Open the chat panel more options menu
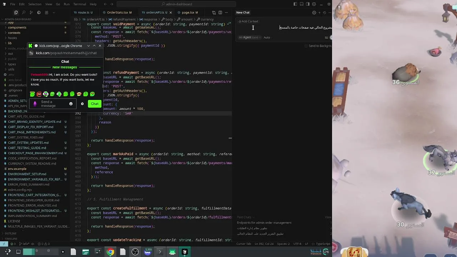Image resolution: width=457 pixels, height=257 pixels. [329, 12]
